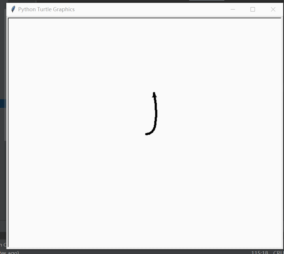284x254 pixels.
Task: Click the Python feather icon in the title bar
Action: (12, 9)
